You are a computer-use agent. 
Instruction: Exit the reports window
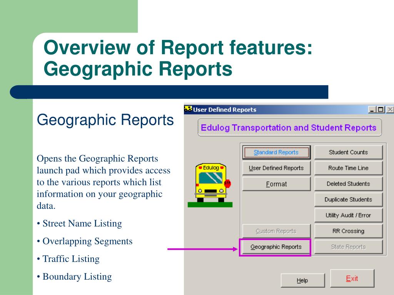coord(352,278)
